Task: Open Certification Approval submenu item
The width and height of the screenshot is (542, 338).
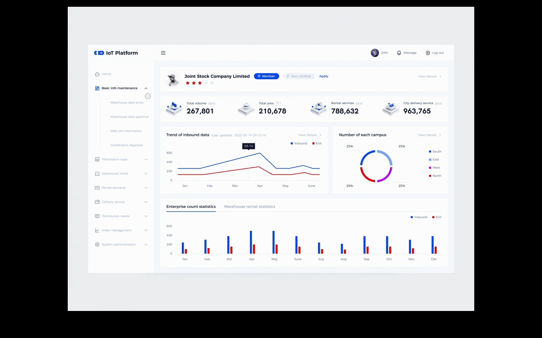Action: tap(126, 145)
